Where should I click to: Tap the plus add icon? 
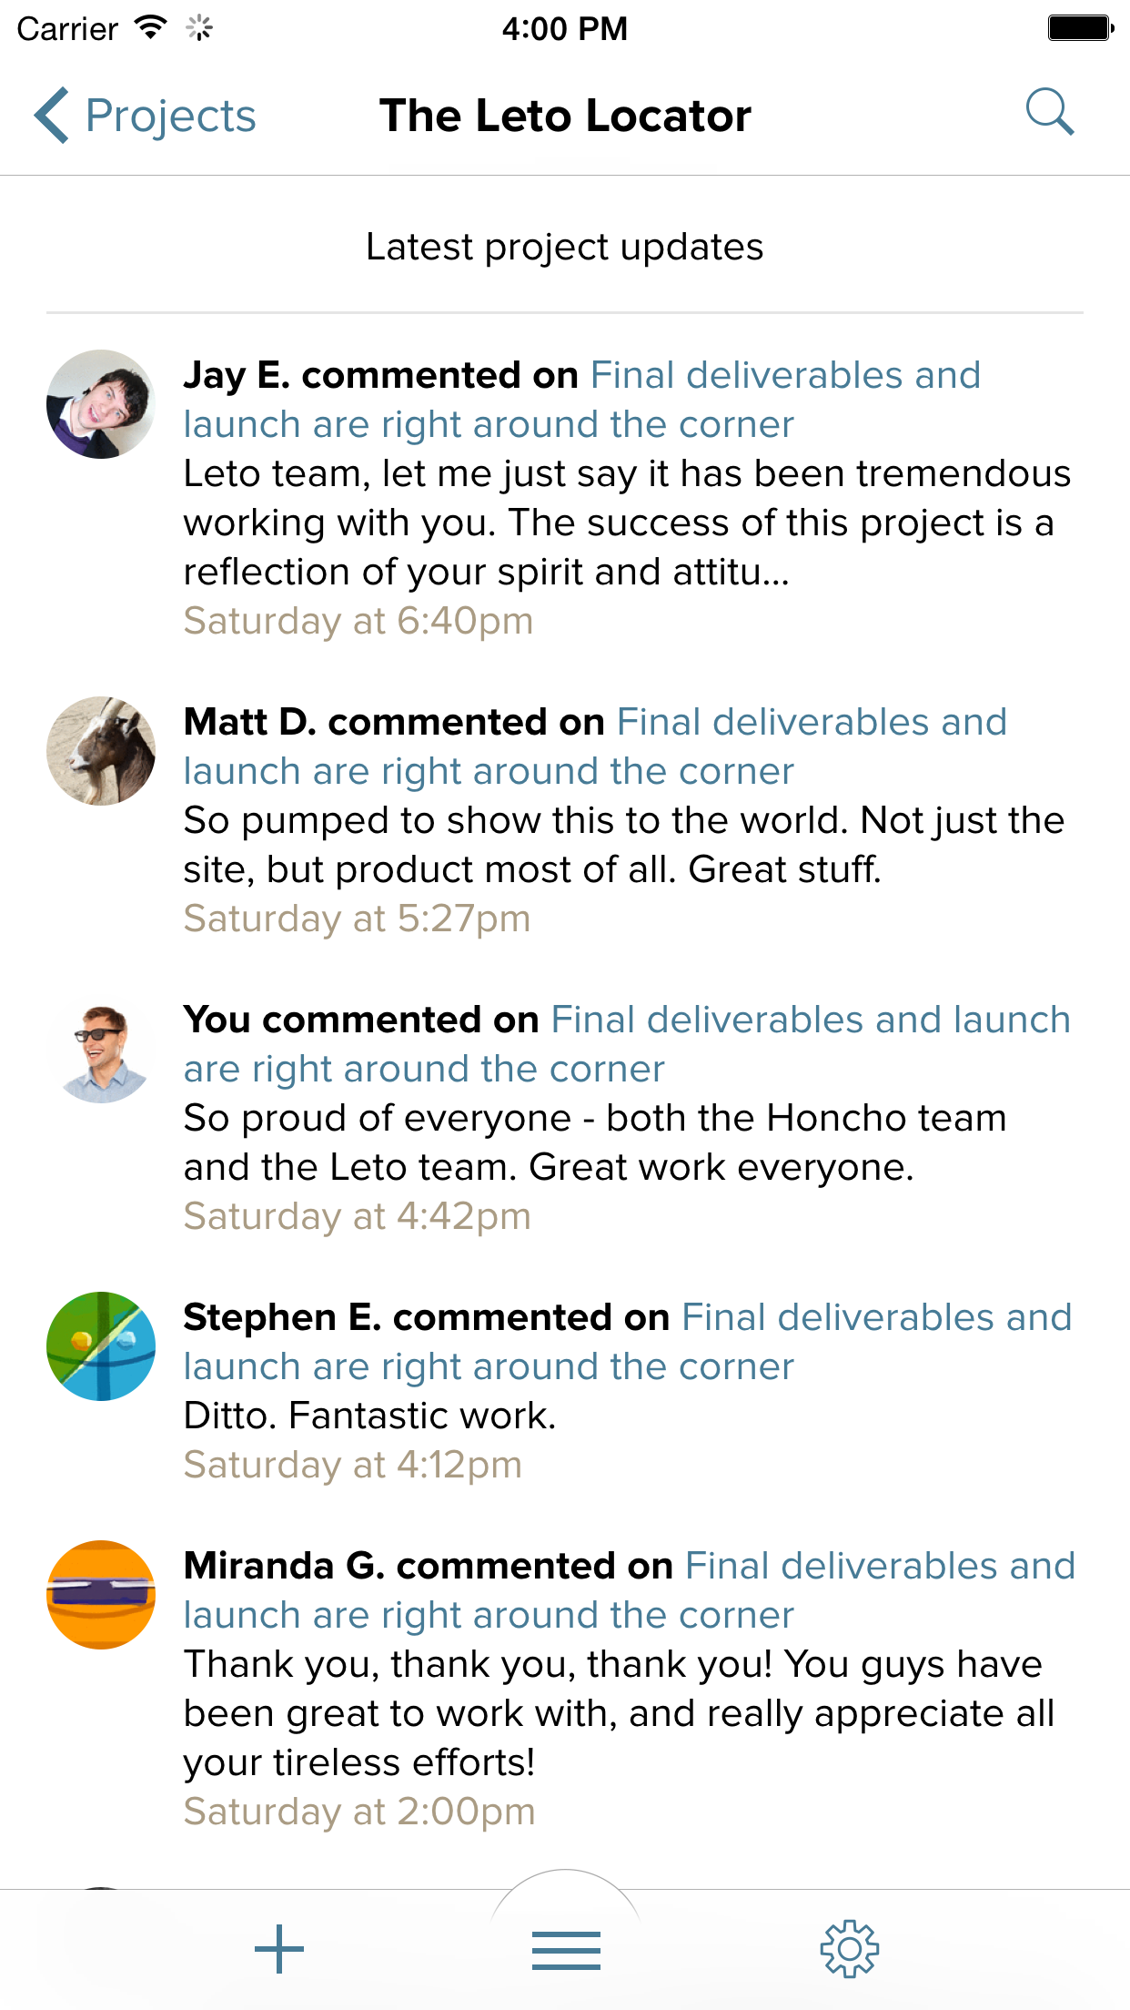pos(279,1949)
